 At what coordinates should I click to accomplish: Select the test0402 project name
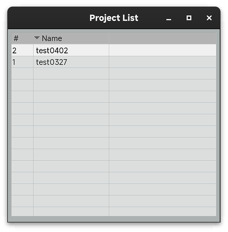(x=52, y=51)
